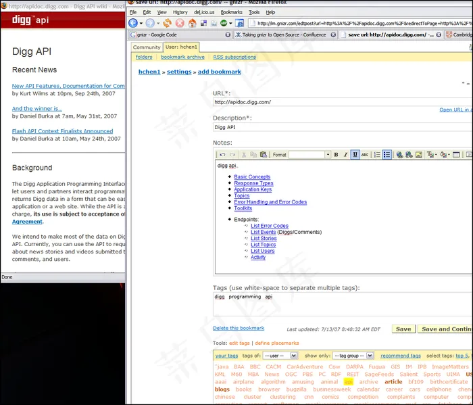Close the 'save url' tab

(x=439, y=34)
